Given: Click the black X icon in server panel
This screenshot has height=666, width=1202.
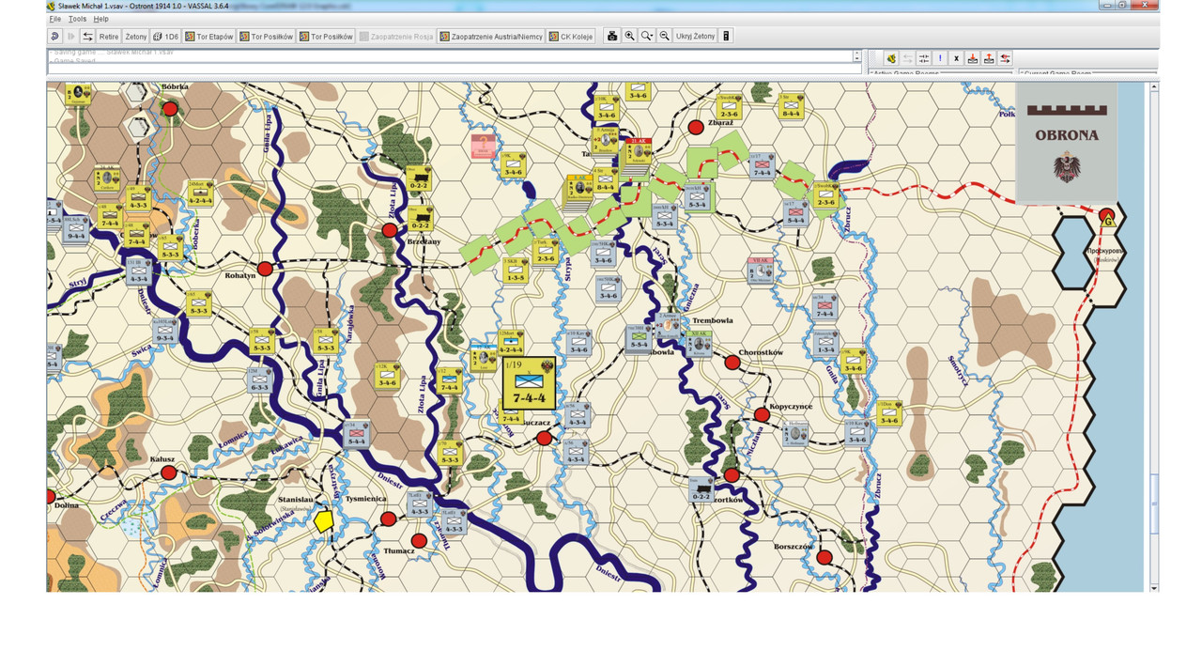Looking at the screenshot, I should 956,58.
